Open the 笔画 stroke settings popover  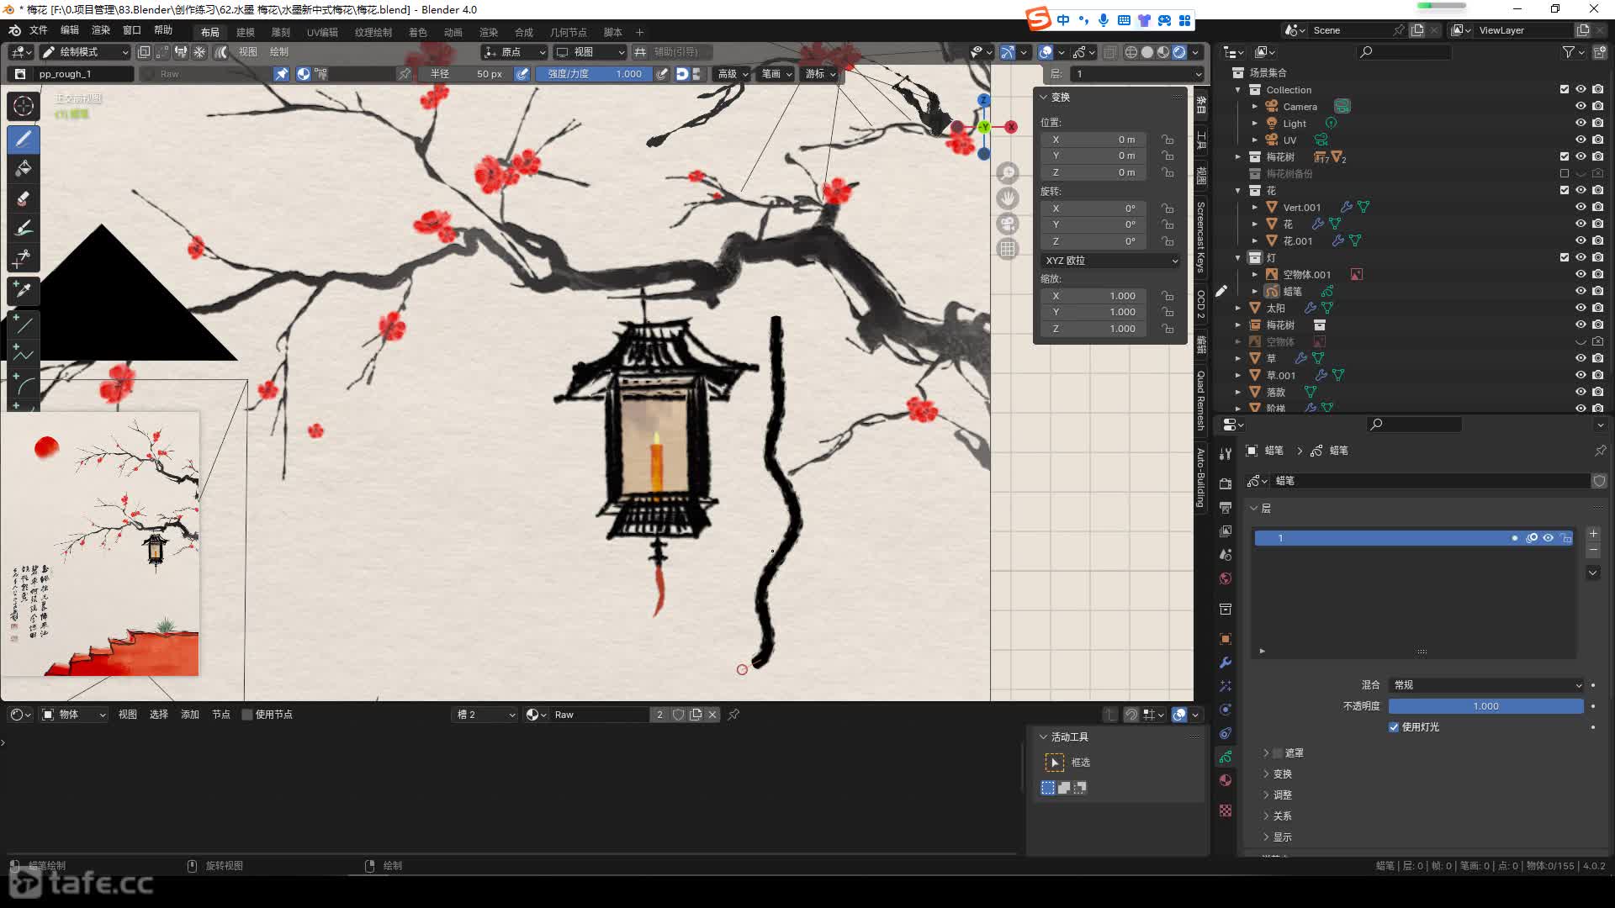click(776, 74)
